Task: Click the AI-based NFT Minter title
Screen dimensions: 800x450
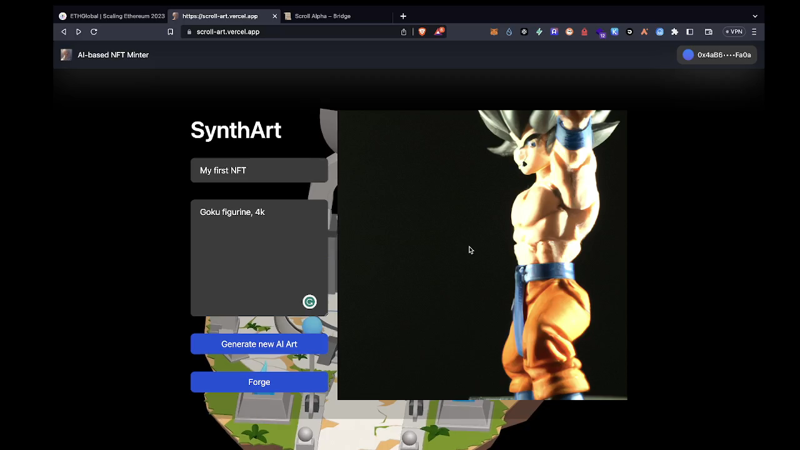Action: (113, 55)
